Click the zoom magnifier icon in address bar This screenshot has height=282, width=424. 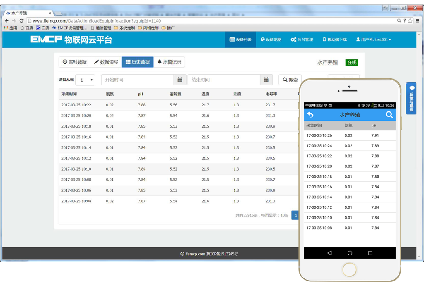click(399, 21)
